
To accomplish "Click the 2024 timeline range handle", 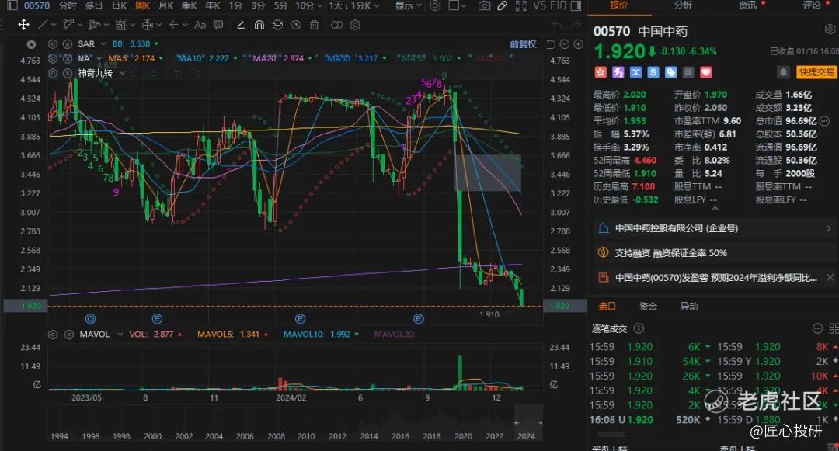I will [x=529, y=423].
